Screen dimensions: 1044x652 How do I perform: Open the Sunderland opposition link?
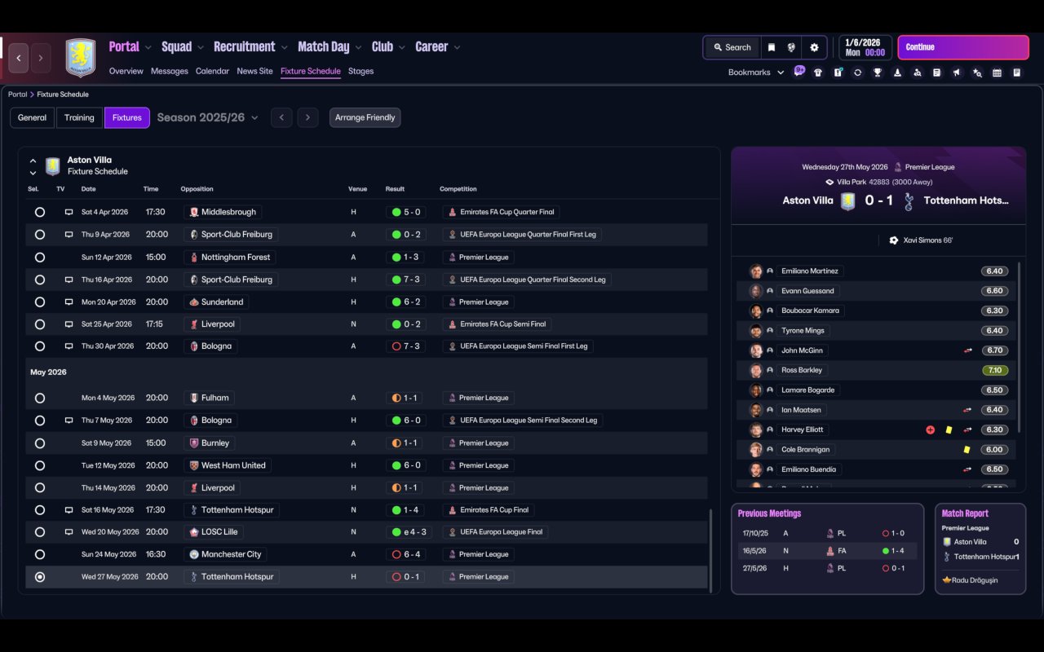tap(216, 302)
